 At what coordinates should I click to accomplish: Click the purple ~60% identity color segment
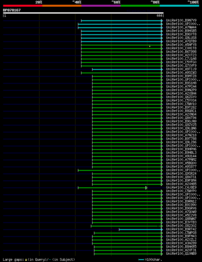coord(101,6)
